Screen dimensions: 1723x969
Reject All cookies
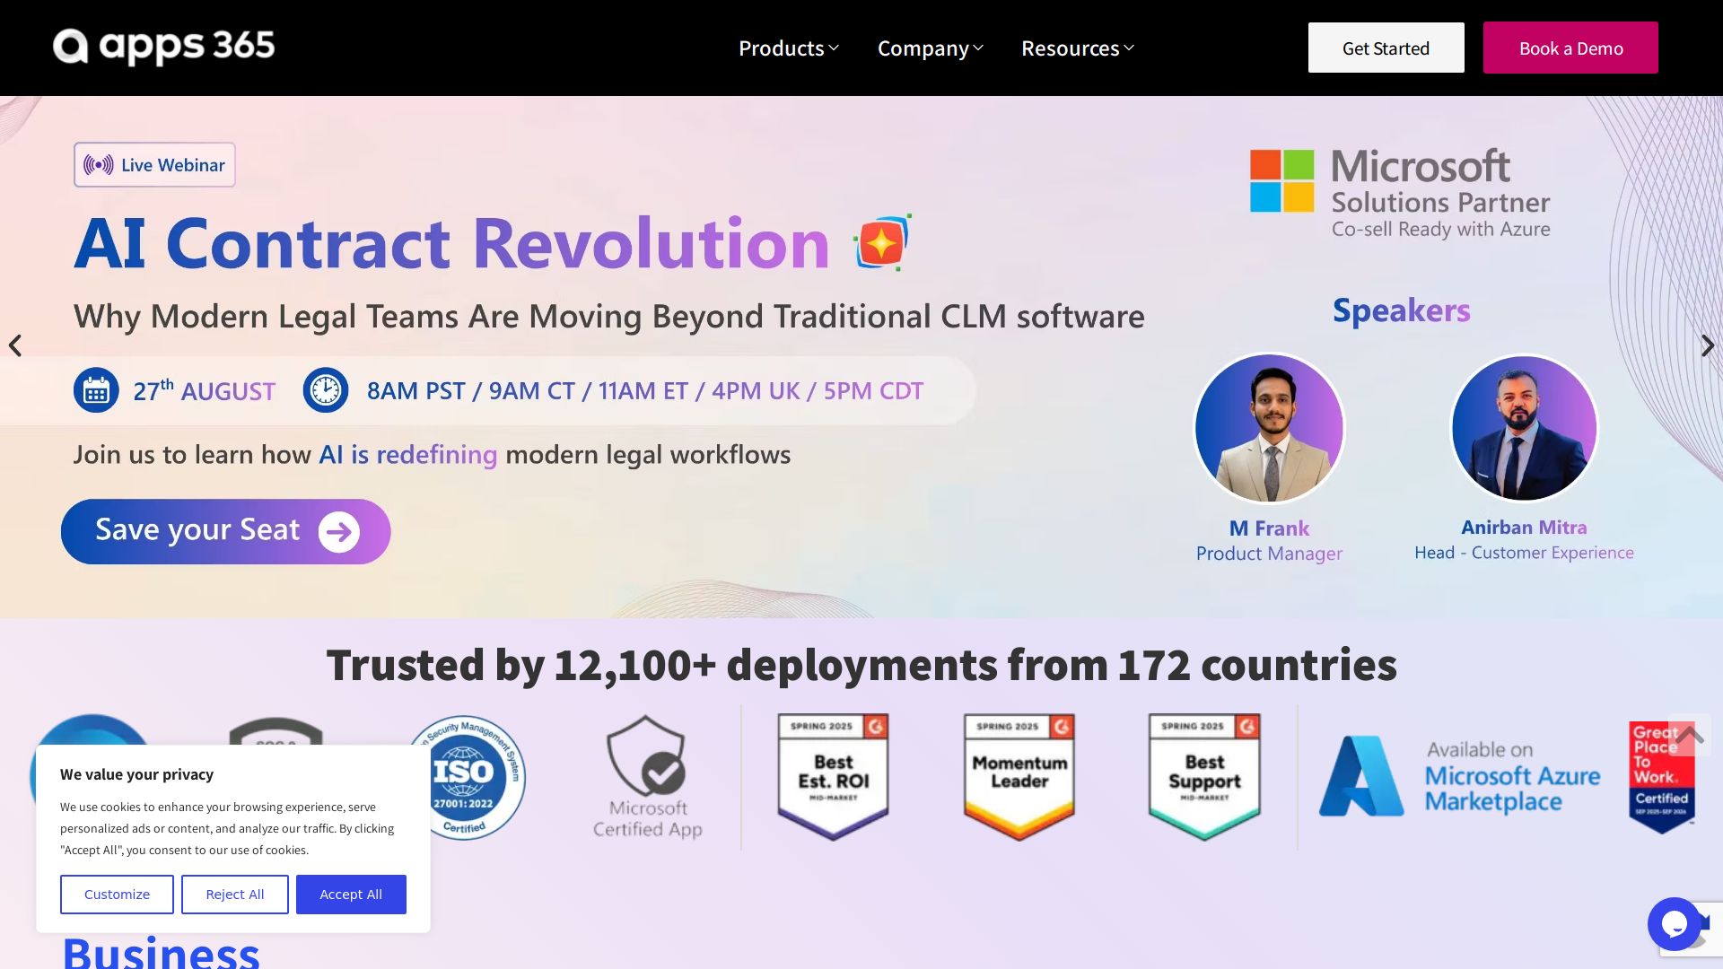coord(235,895)
